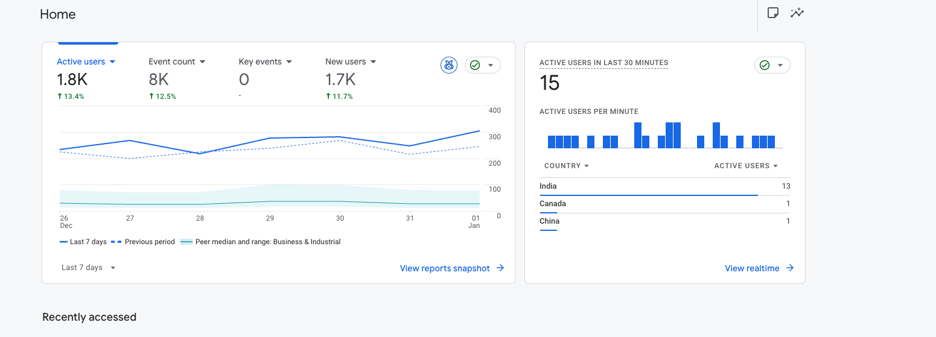
Task: Click the 29 date label on chart axis
Action: click(x=270, y=218)
